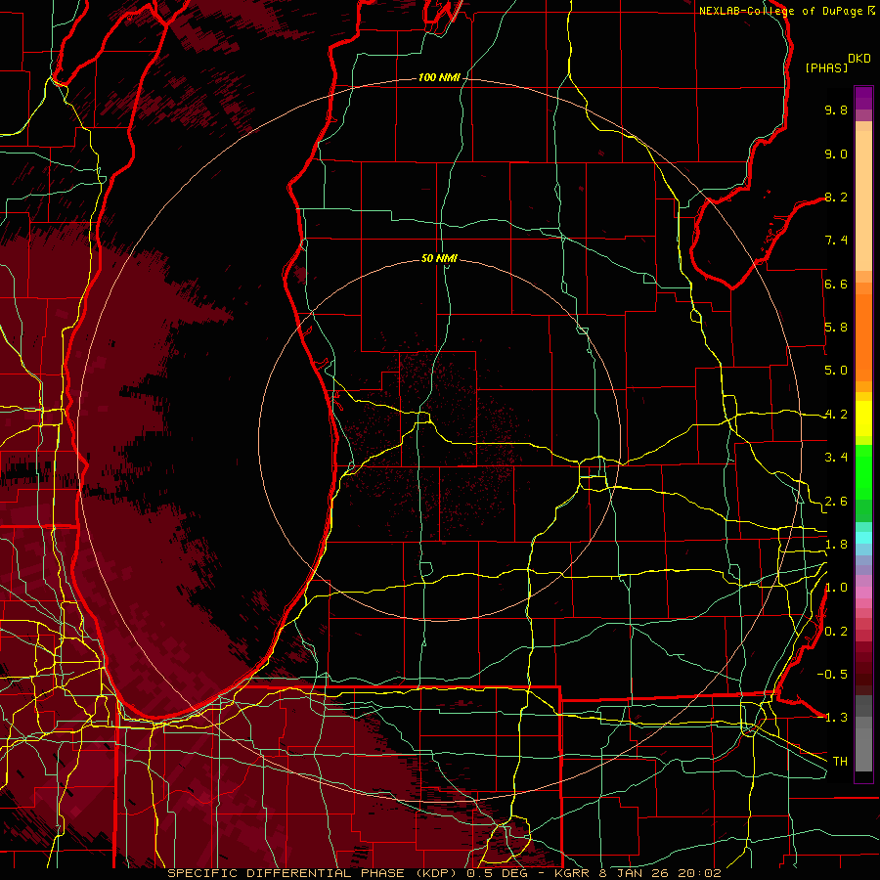Image resolution: width=880 pixels, height=880 pixels.
Task: Click the 9.0 value on the color scale
Action: click(836, 154)
